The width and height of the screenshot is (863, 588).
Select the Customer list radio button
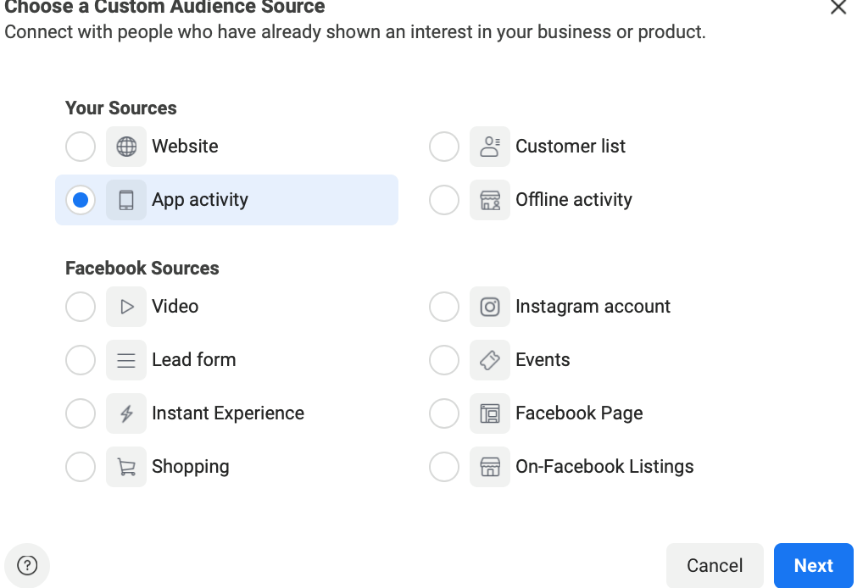(x=444, y=146)
